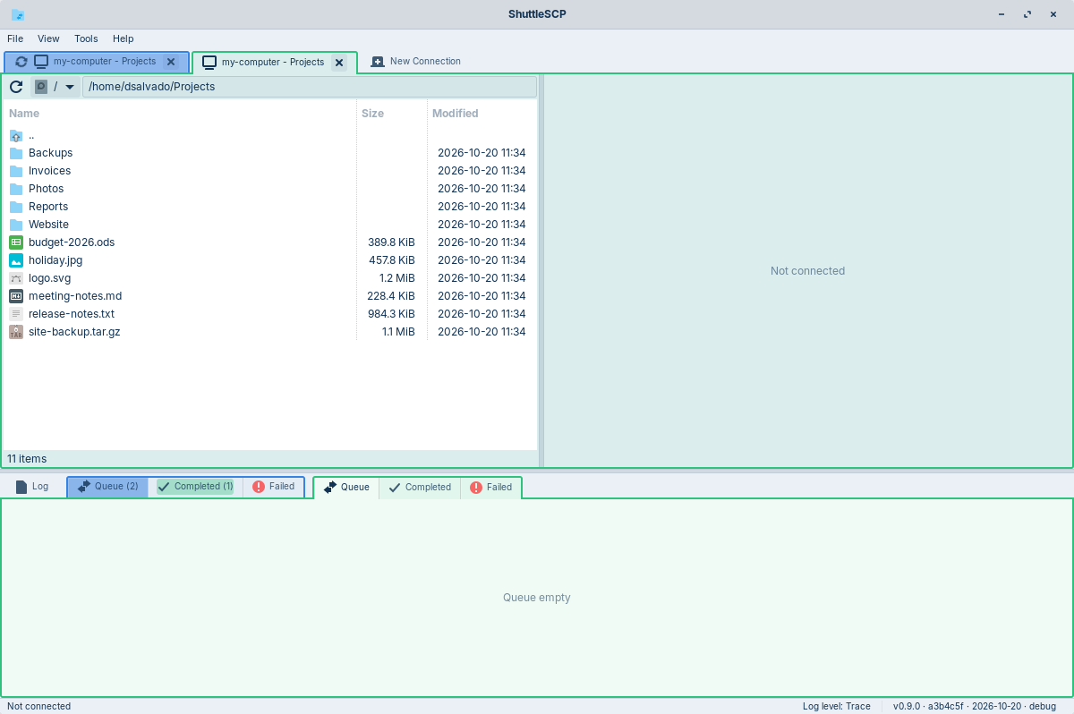Close the first my-computer - Projects tab
1074x714 pixels.
pos(171,62)
